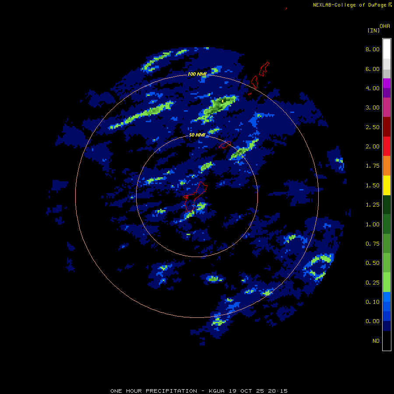The width and height of the screenshot is (394, 394).
Task: Click the 0.75 scale label
Action: coord(373,244)
